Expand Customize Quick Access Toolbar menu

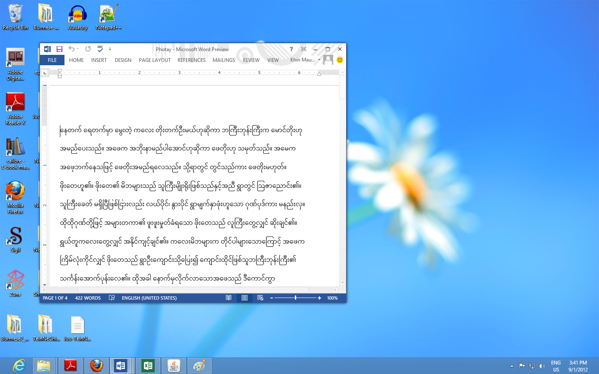click(110, 49)
